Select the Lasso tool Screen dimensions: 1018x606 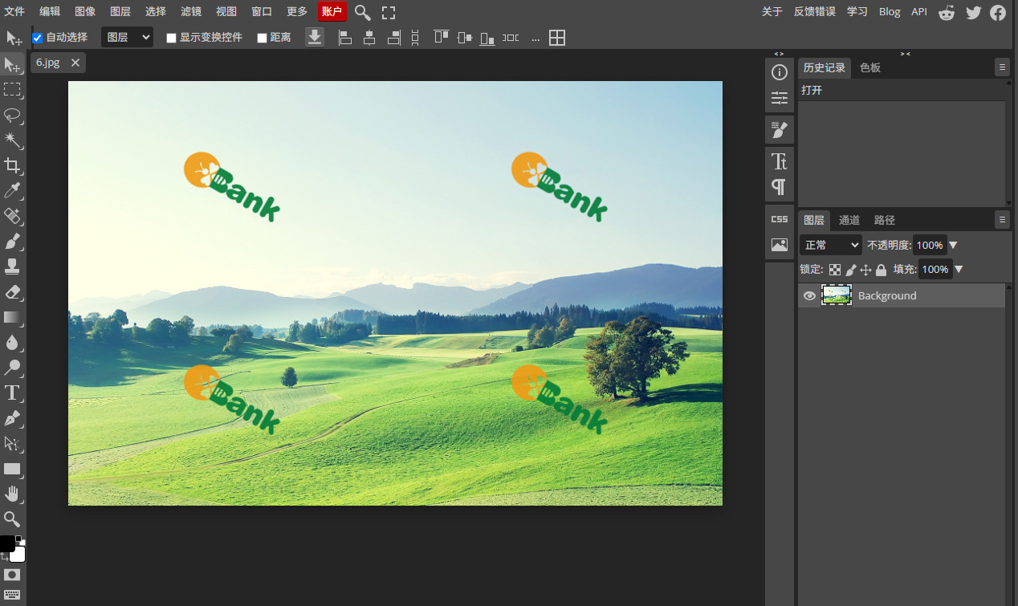pos(12,115)
